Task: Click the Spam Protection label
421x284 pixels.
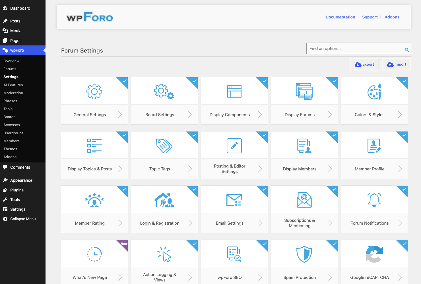Action: [x=300, y=277]
